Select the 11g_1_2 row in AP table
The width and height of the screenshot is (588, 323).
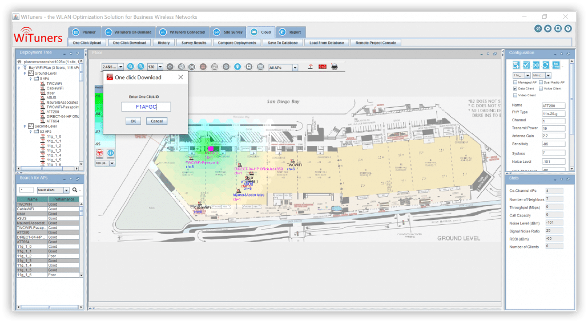click(47, 256)
